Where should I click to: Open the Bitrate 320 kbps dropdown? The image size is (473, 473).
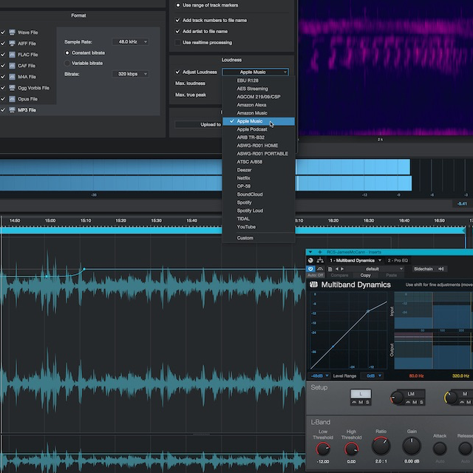(x=130, y=74)
